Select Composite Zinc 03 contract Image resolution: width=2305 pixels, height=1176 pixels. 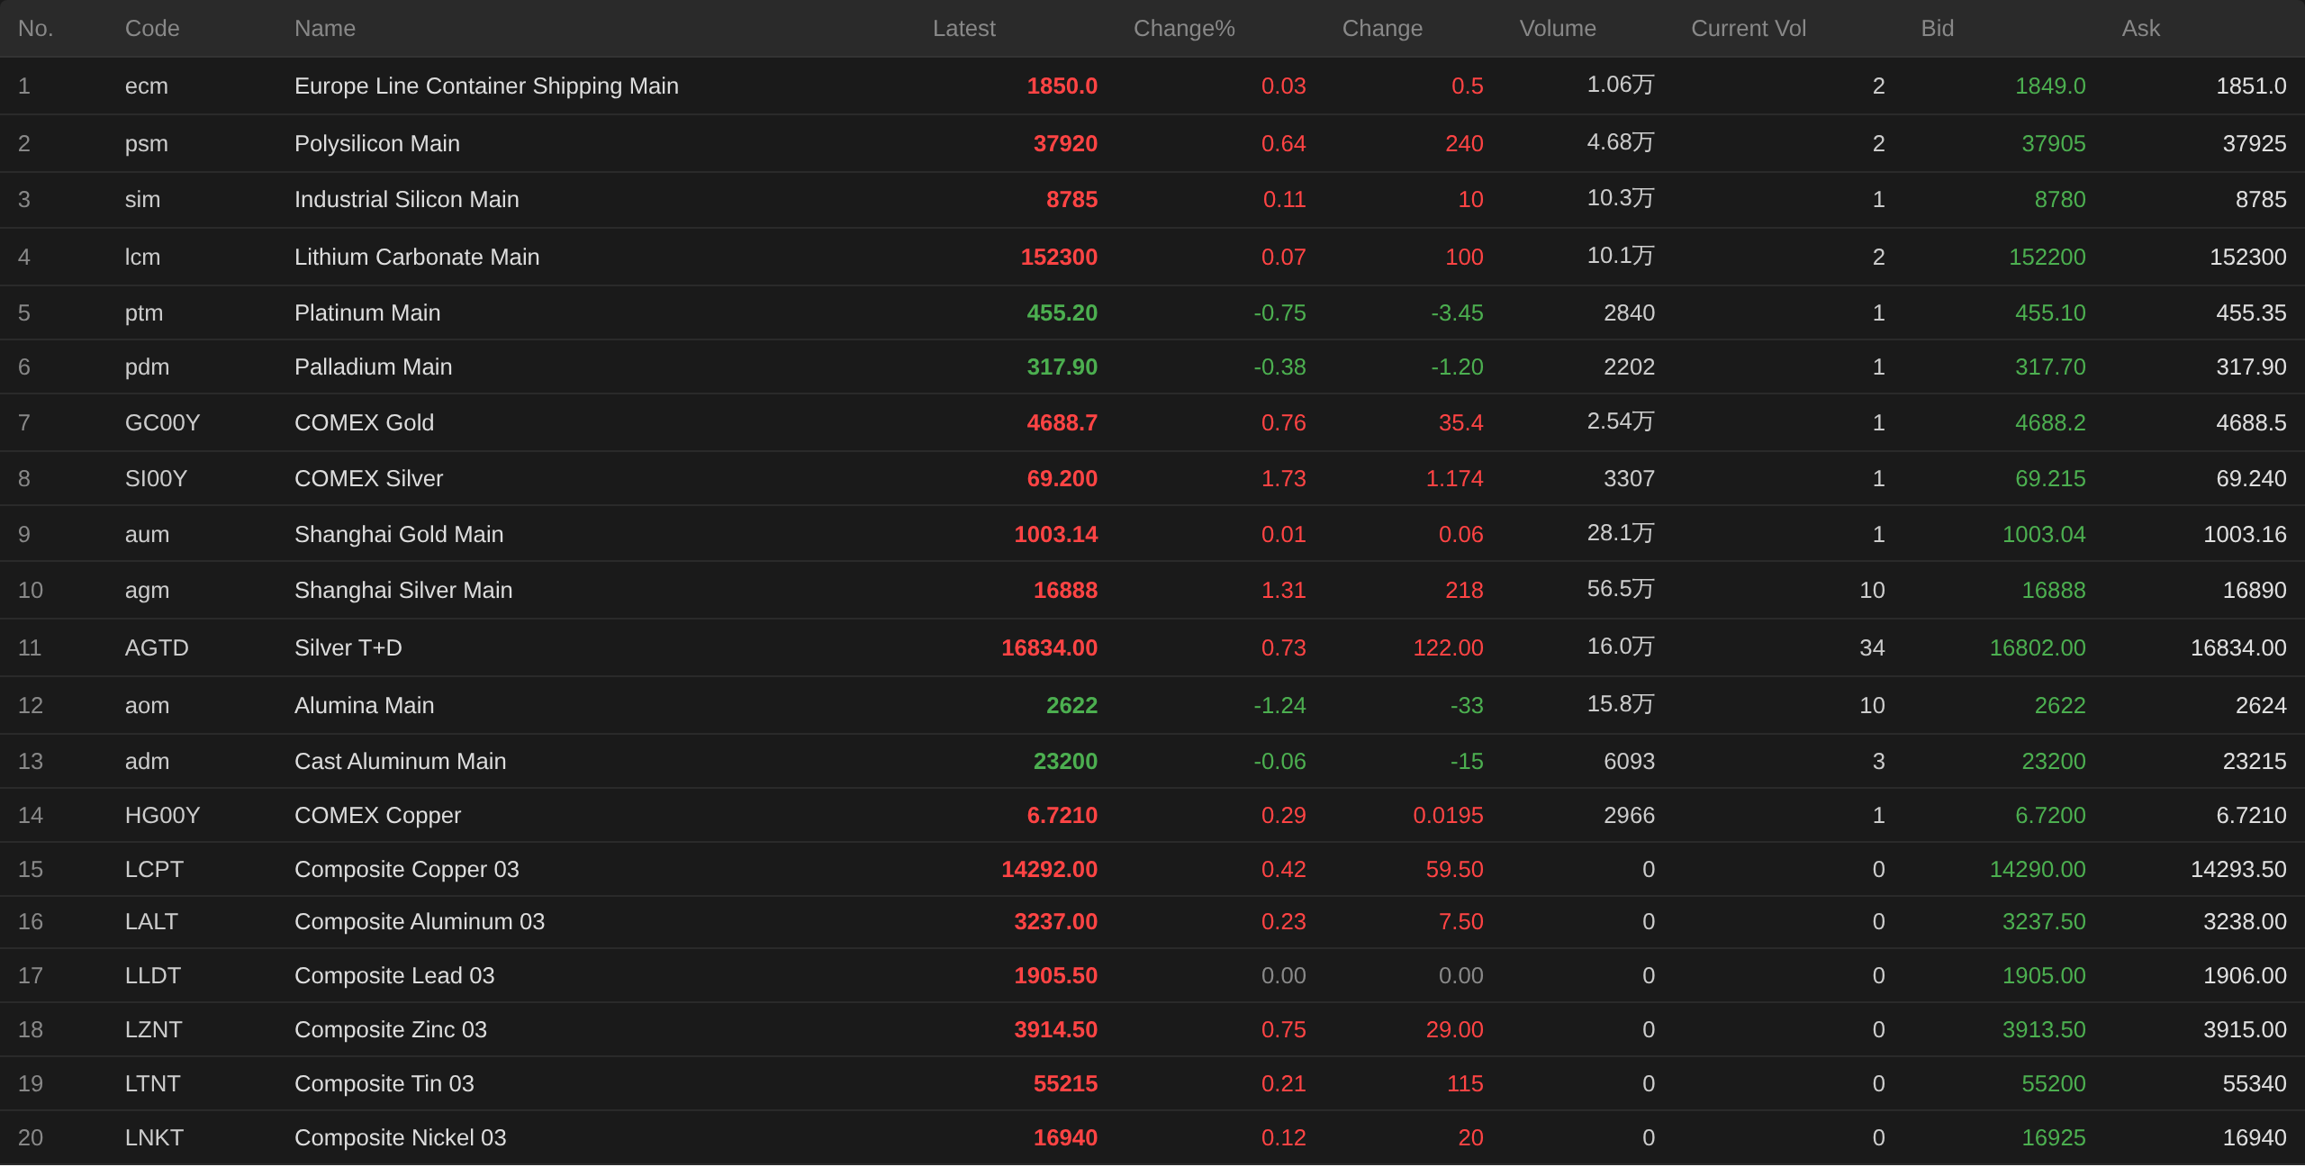click(x=391, y=1030)
